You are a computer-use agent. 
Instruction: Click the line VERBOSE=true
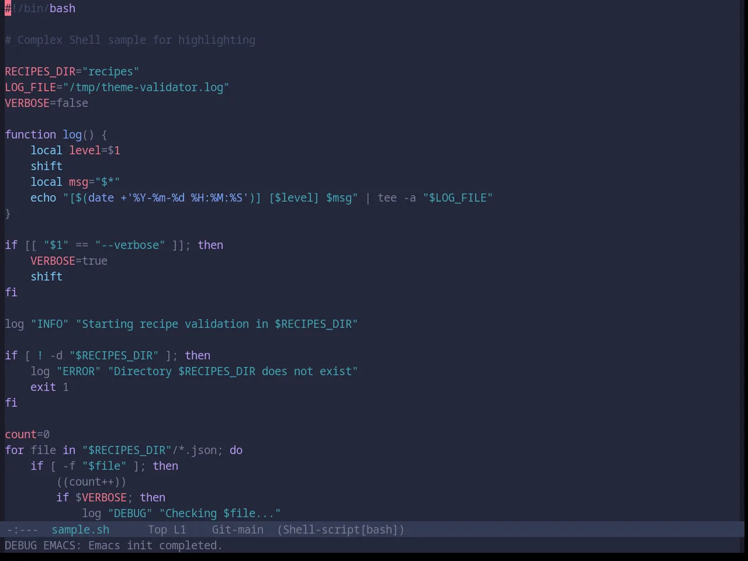click(69, 261)
